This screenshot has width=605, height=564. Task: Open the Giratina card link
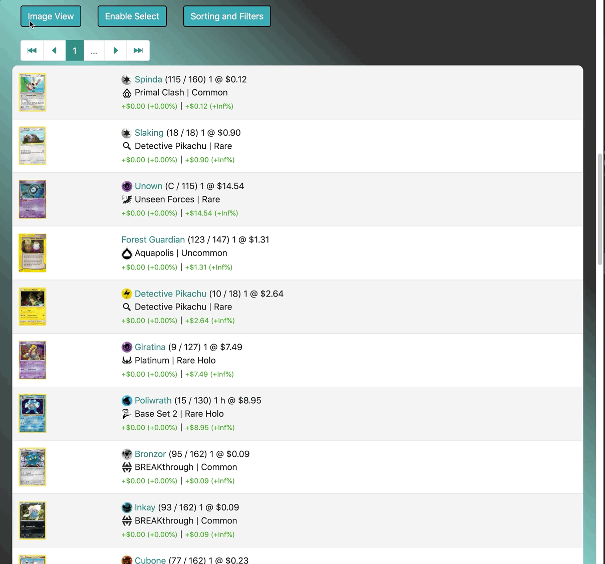coord(150,347)
